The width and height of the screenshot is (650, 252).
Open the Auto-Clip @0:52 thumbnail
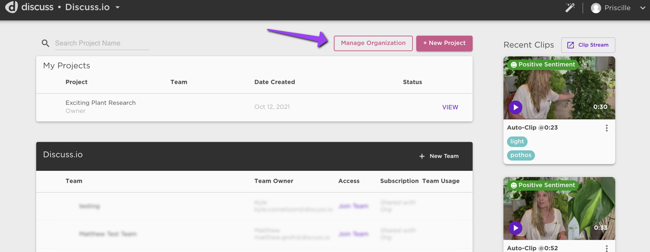pos(559,209)
